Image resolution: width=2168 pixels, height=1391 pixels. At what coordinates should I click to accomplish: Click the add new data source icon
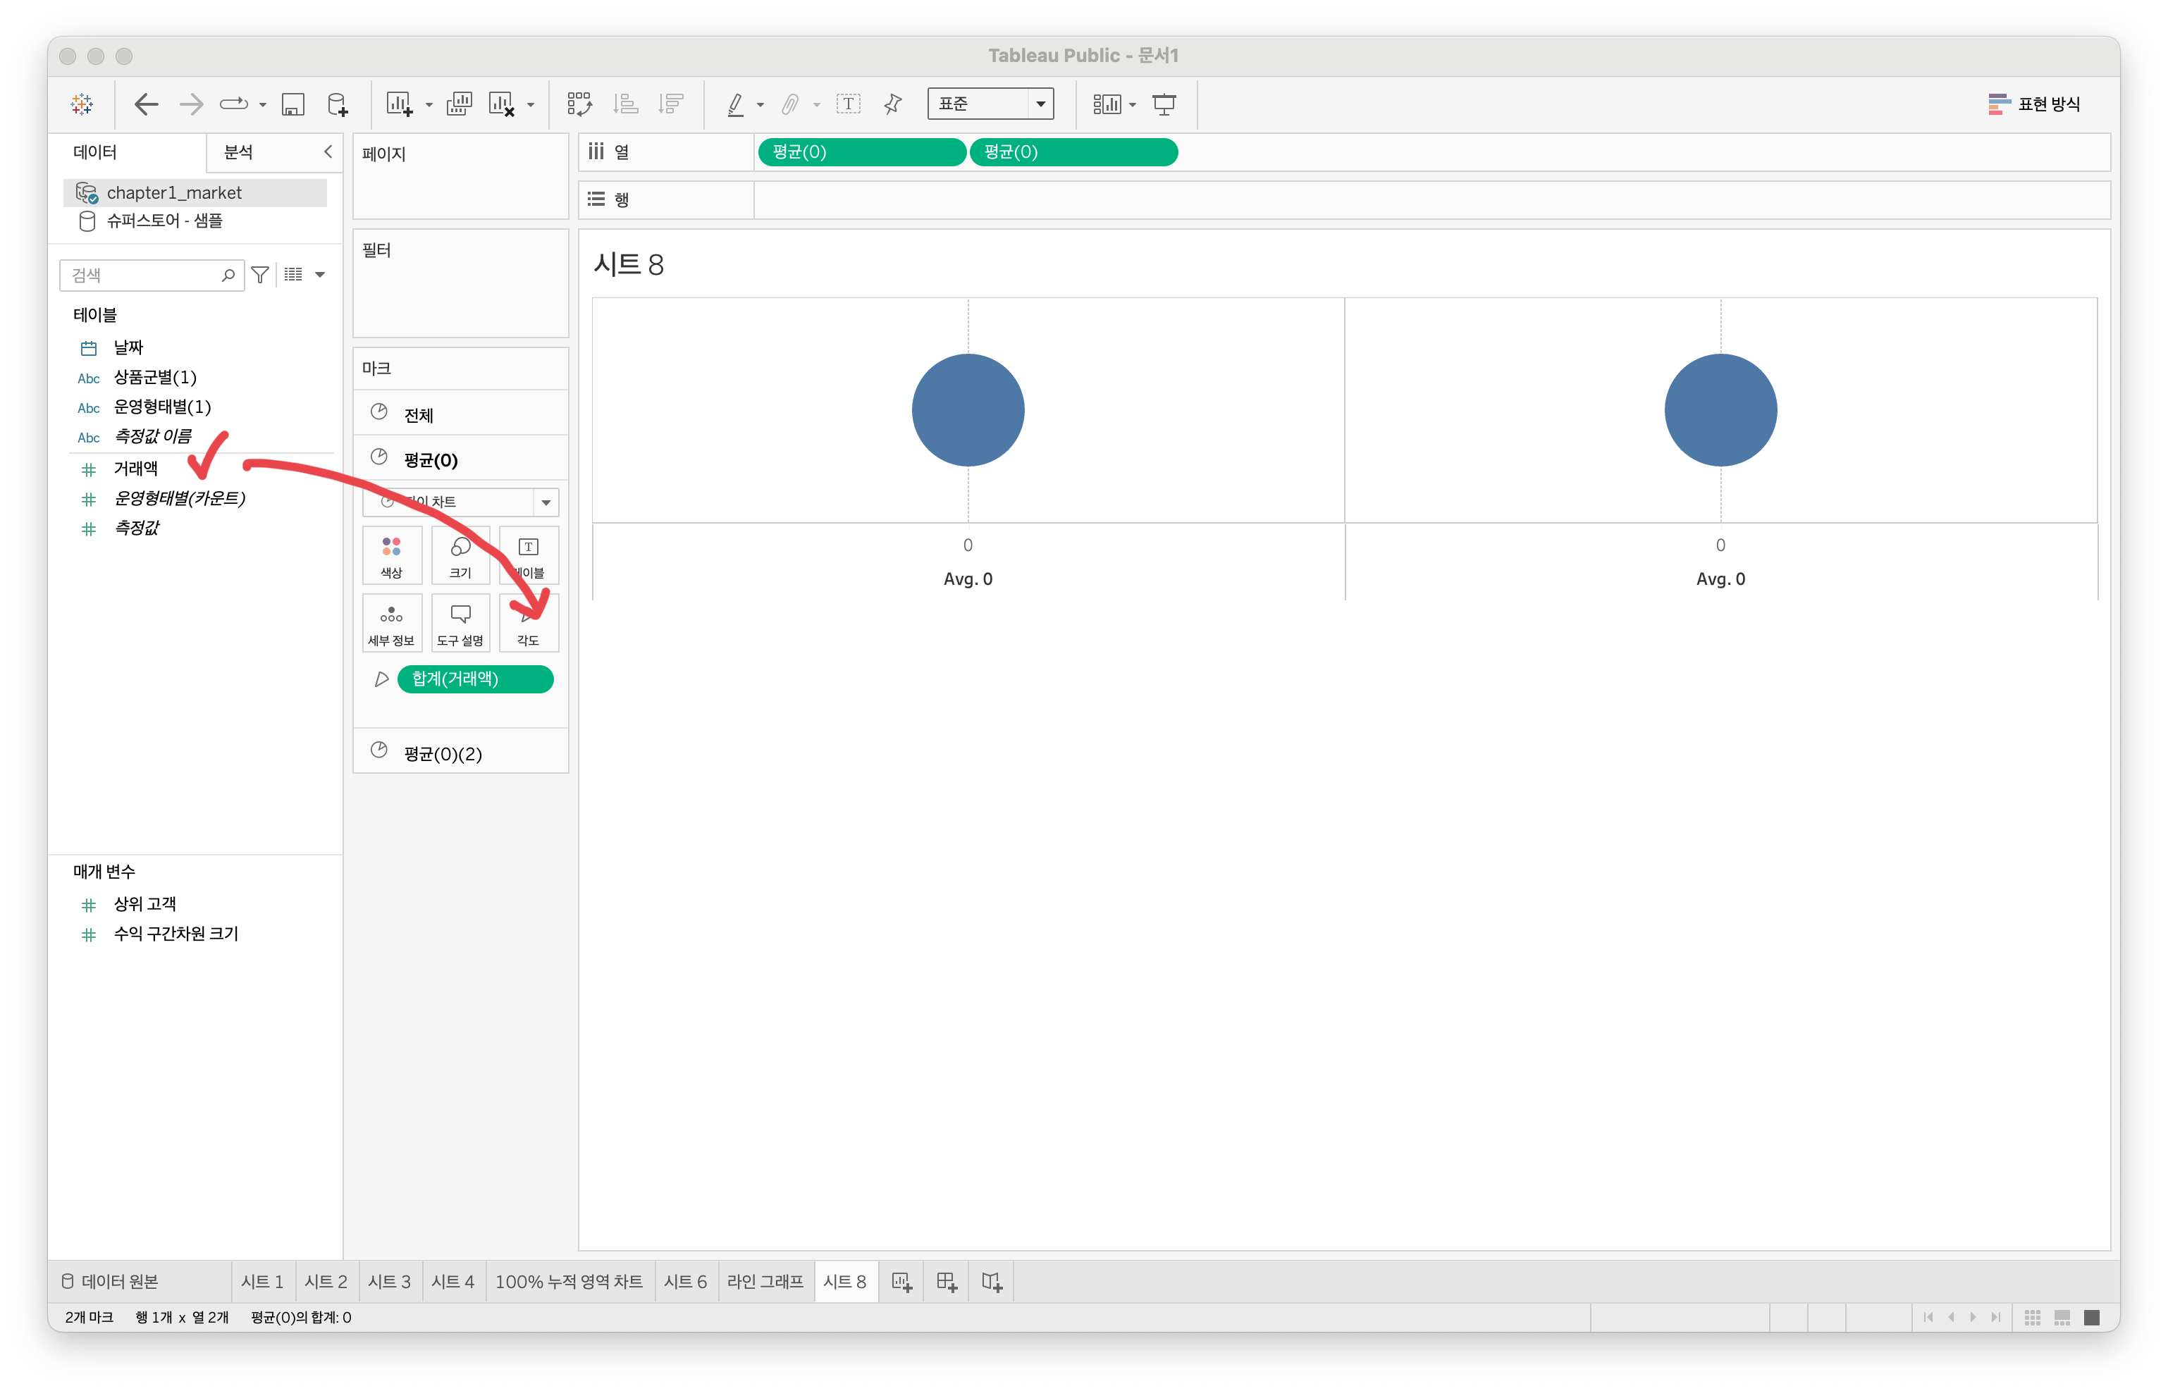click(x=337, y=105)
